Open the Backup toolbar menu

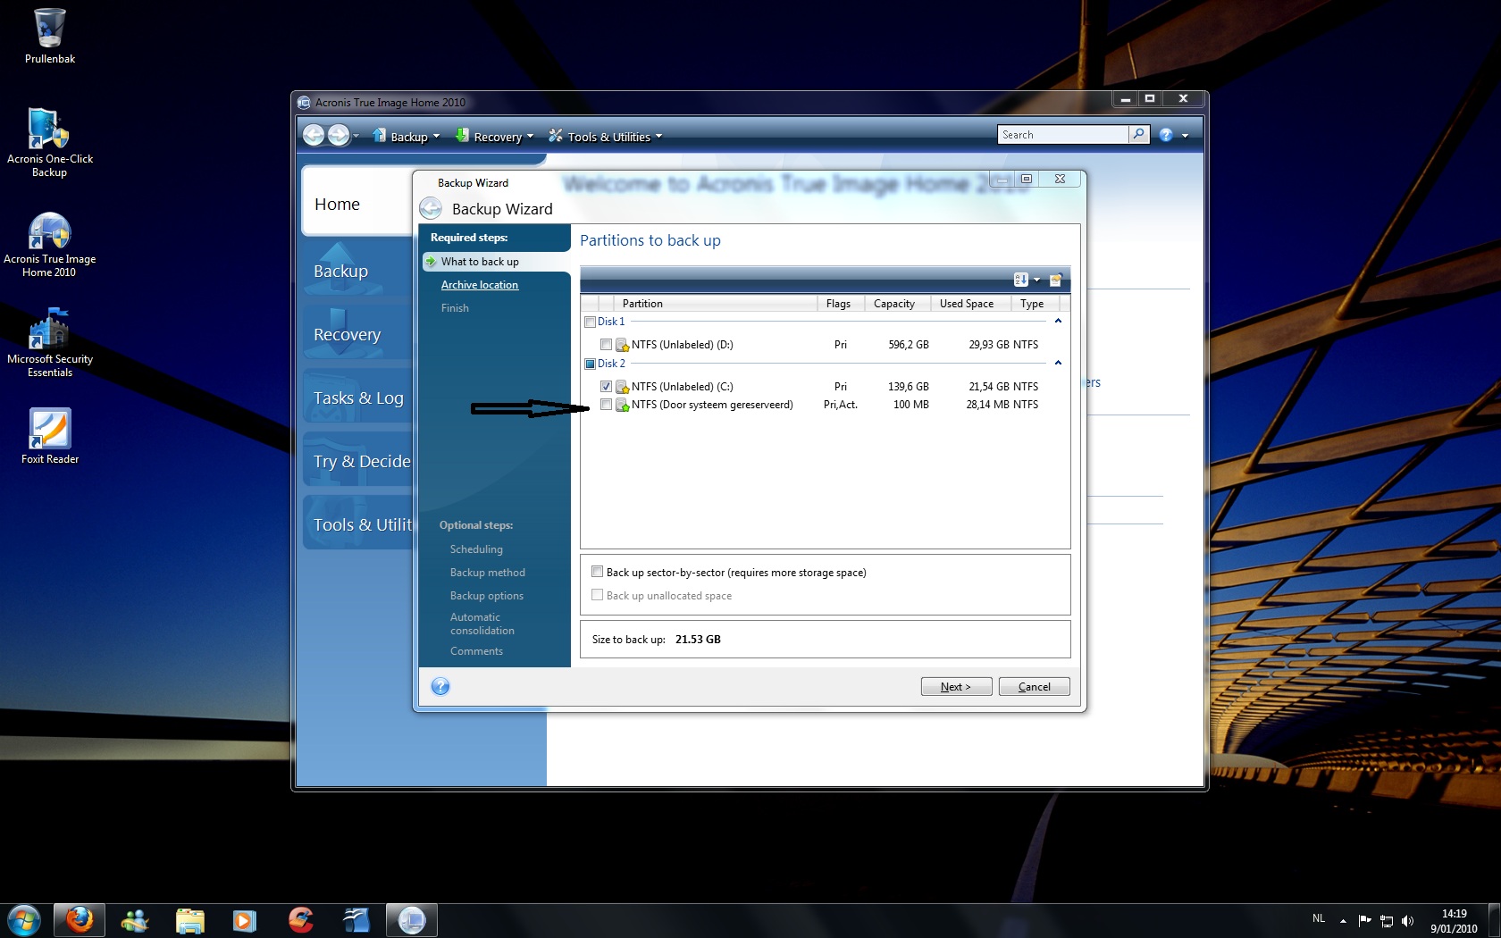coord(407,136)
